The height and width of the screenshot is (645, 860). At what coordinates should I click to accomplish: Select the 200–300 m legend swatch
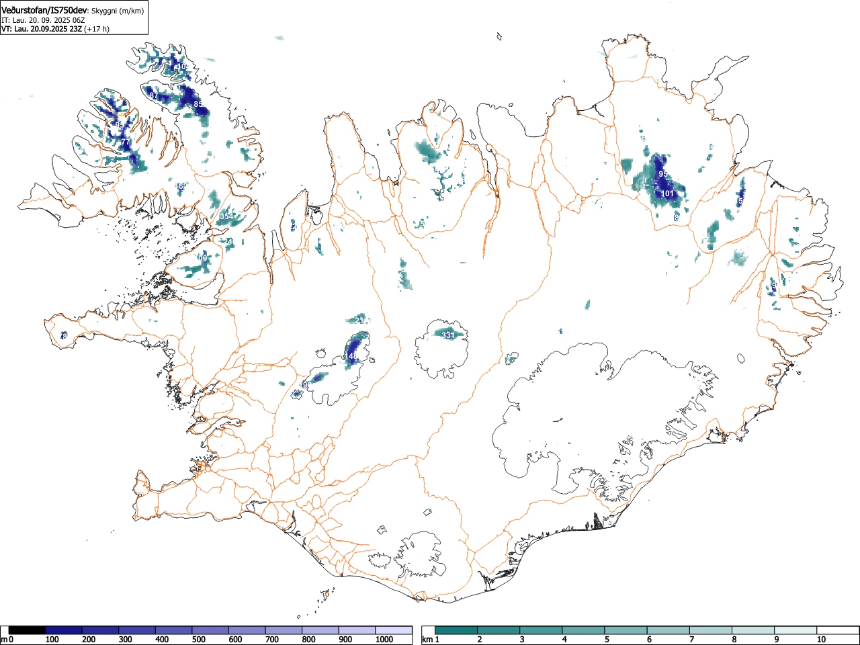(101, 630)
